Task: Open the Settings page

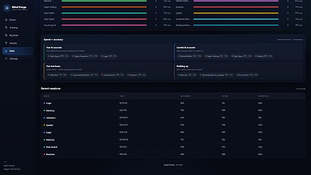Action: (18, 59)
